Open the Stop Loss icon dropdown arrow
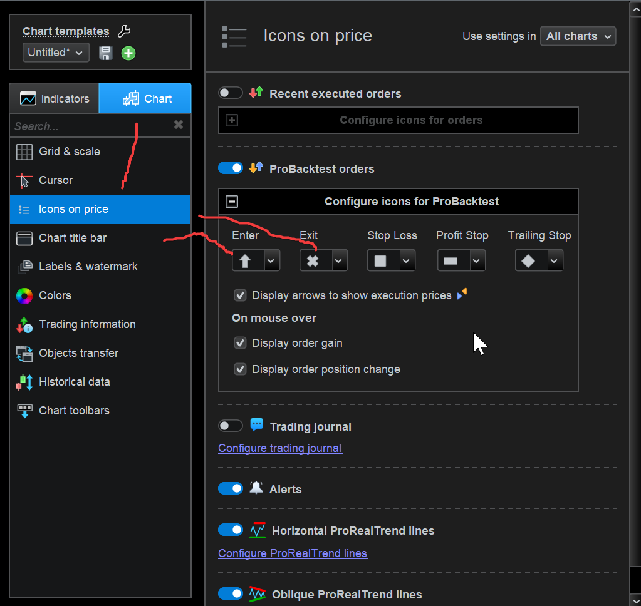641x606 pixels. coord(407,261)
